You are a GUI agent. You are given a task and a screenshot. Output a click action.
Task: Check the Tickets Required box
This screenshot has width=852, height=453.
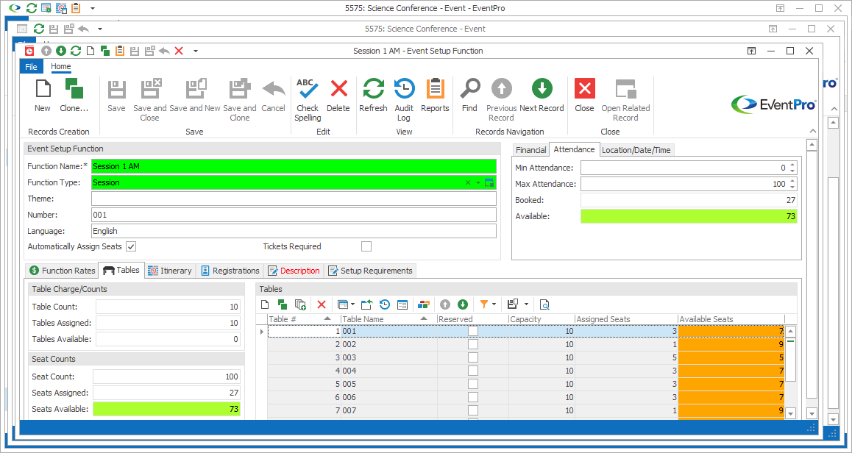coord(366,246)
